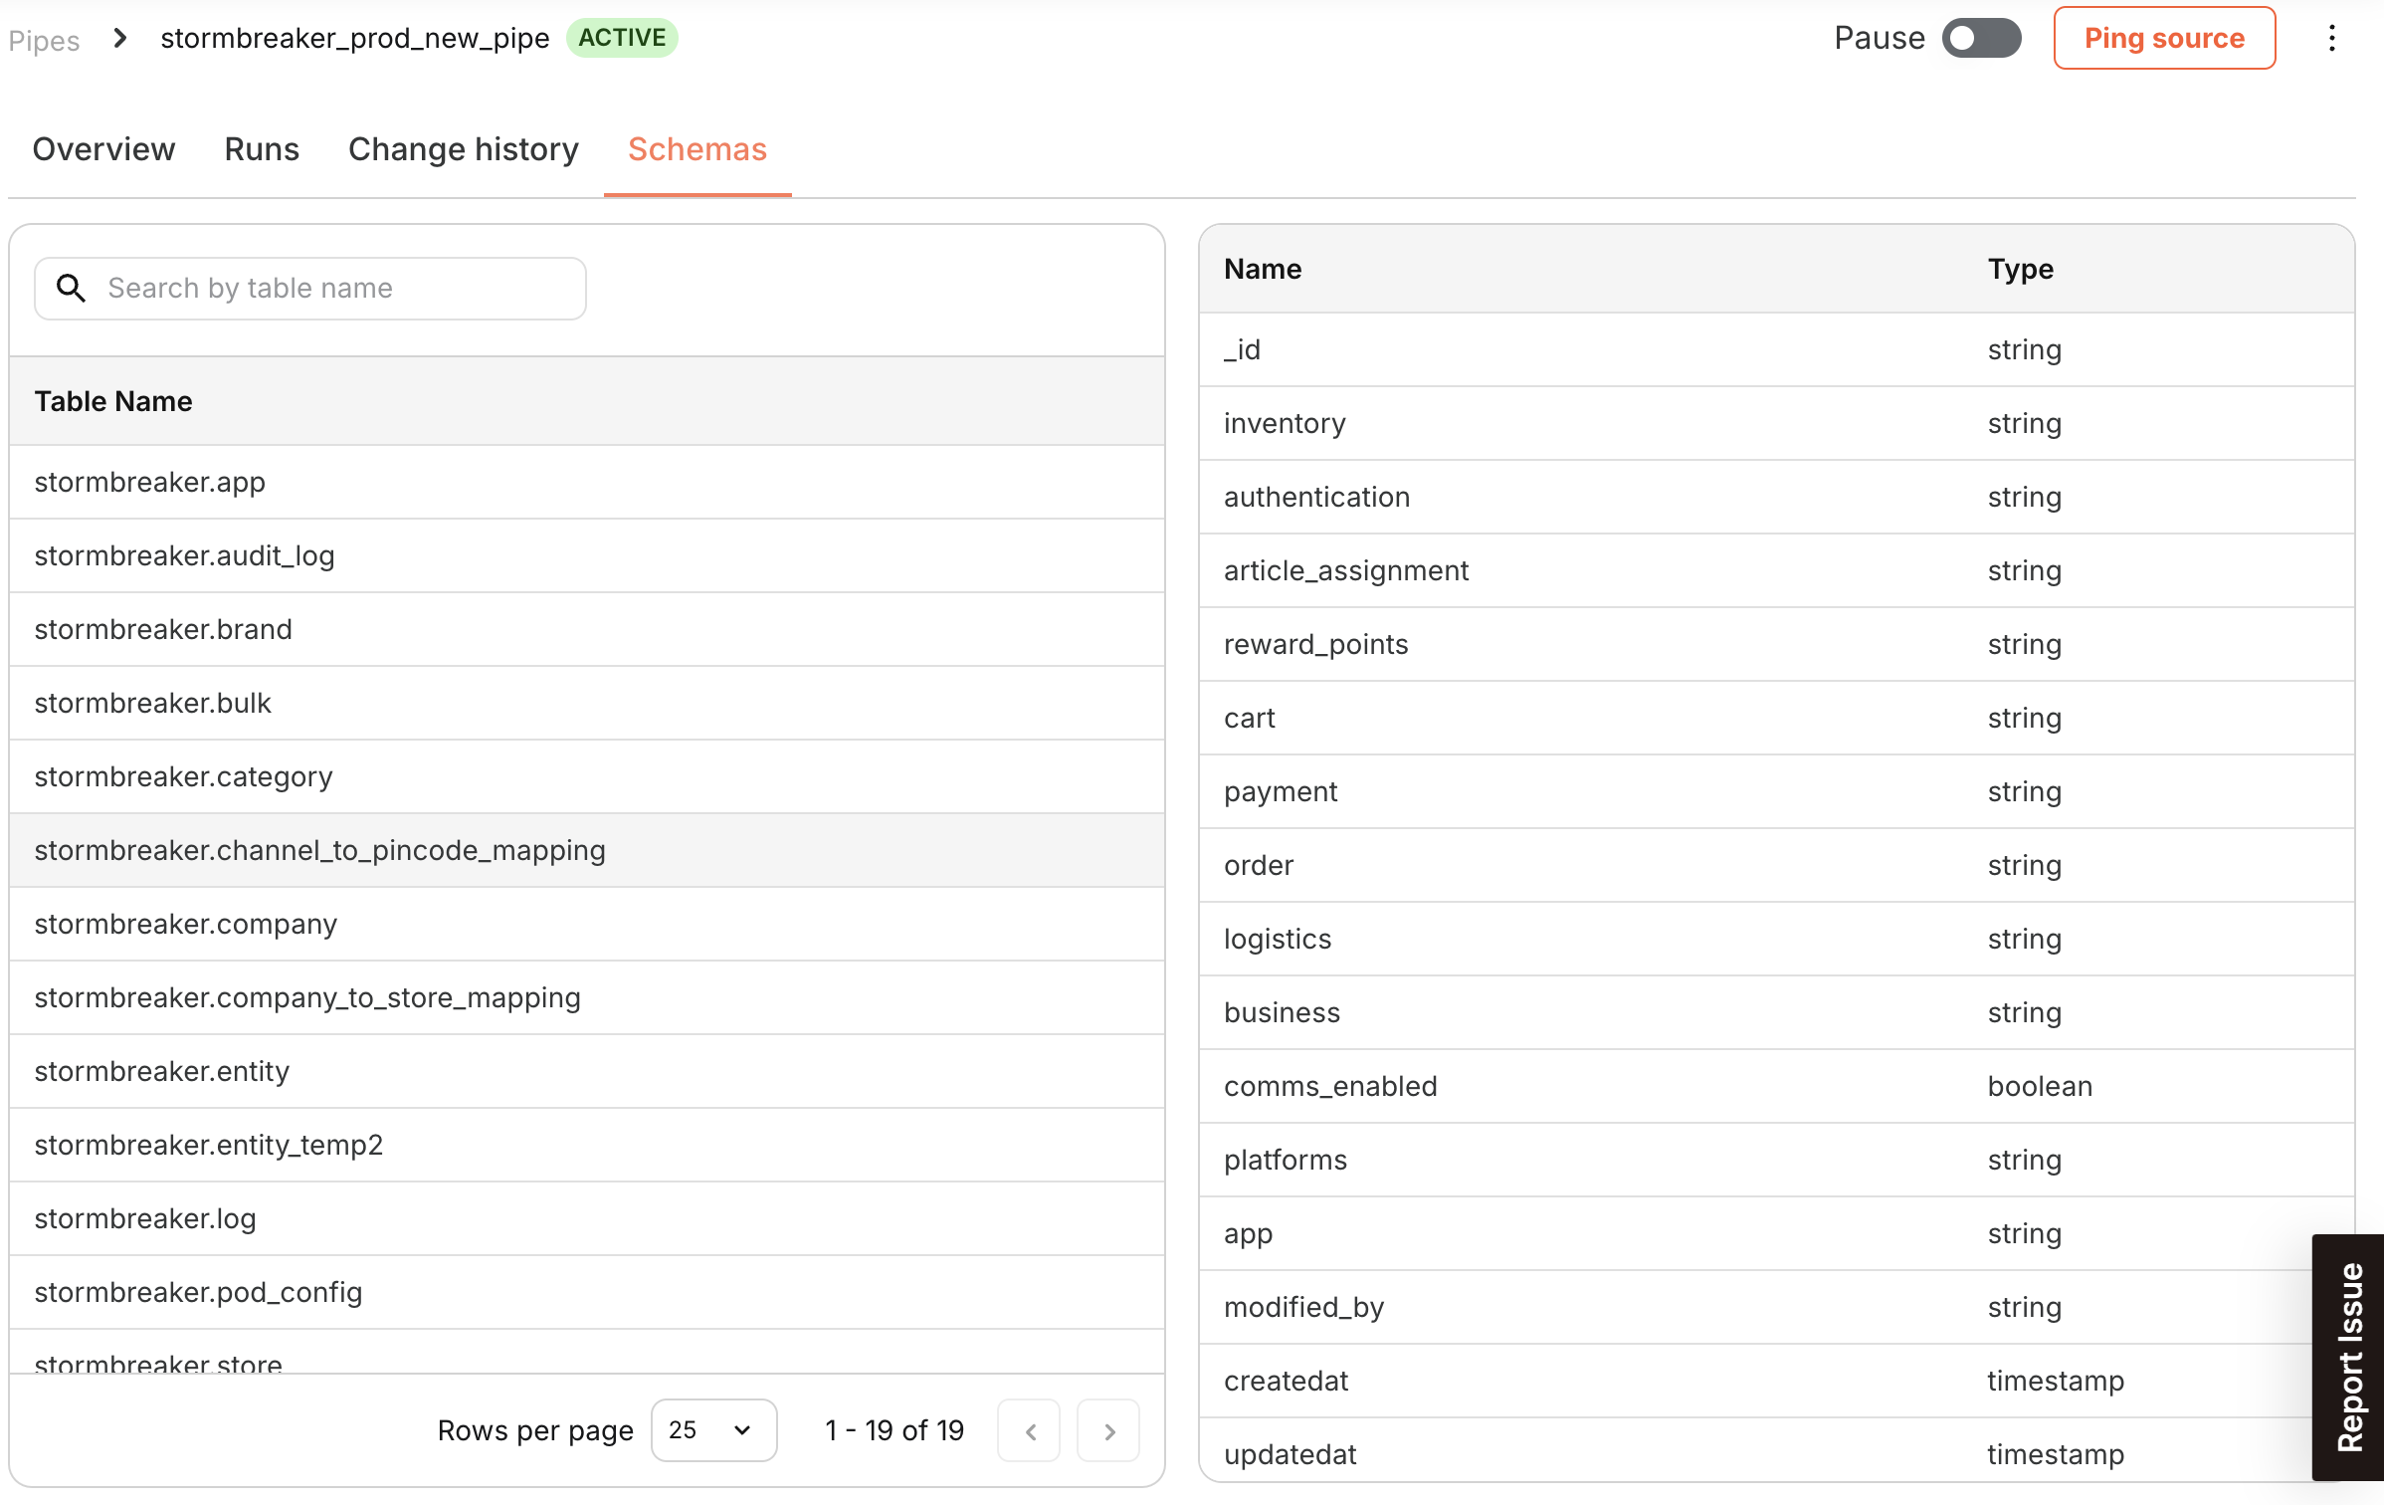Click the platforms field name

[1286, 1161]
